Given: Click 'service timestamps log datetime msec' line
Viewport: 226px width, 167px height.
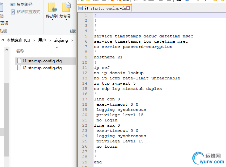Looking at the screenshot, I should 141,41.
